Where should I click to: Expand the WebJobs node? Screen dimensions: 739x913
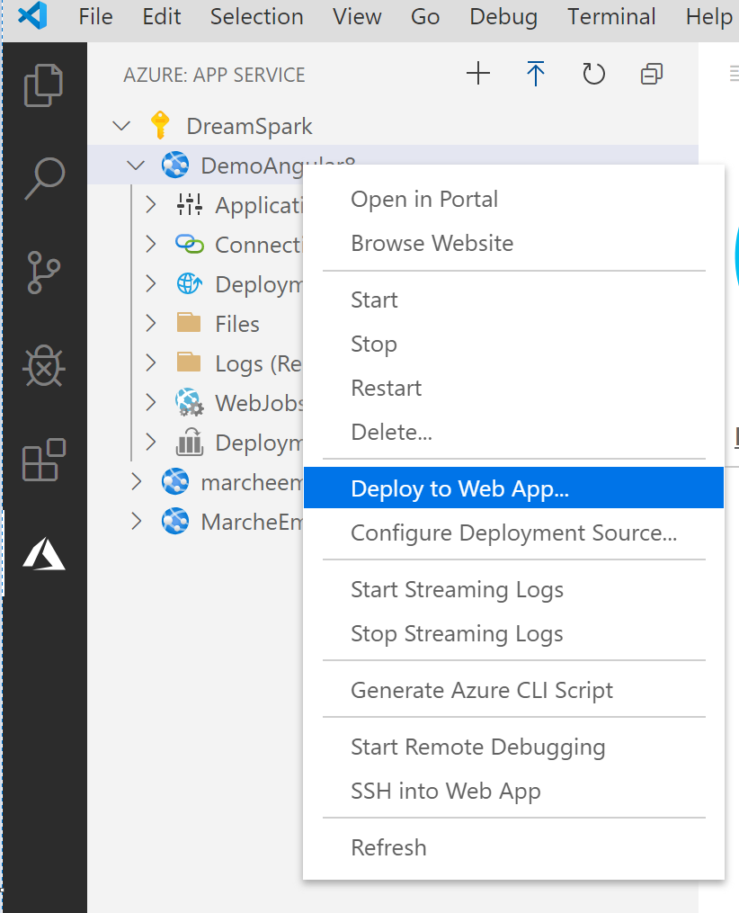click(x=151, y=402)
